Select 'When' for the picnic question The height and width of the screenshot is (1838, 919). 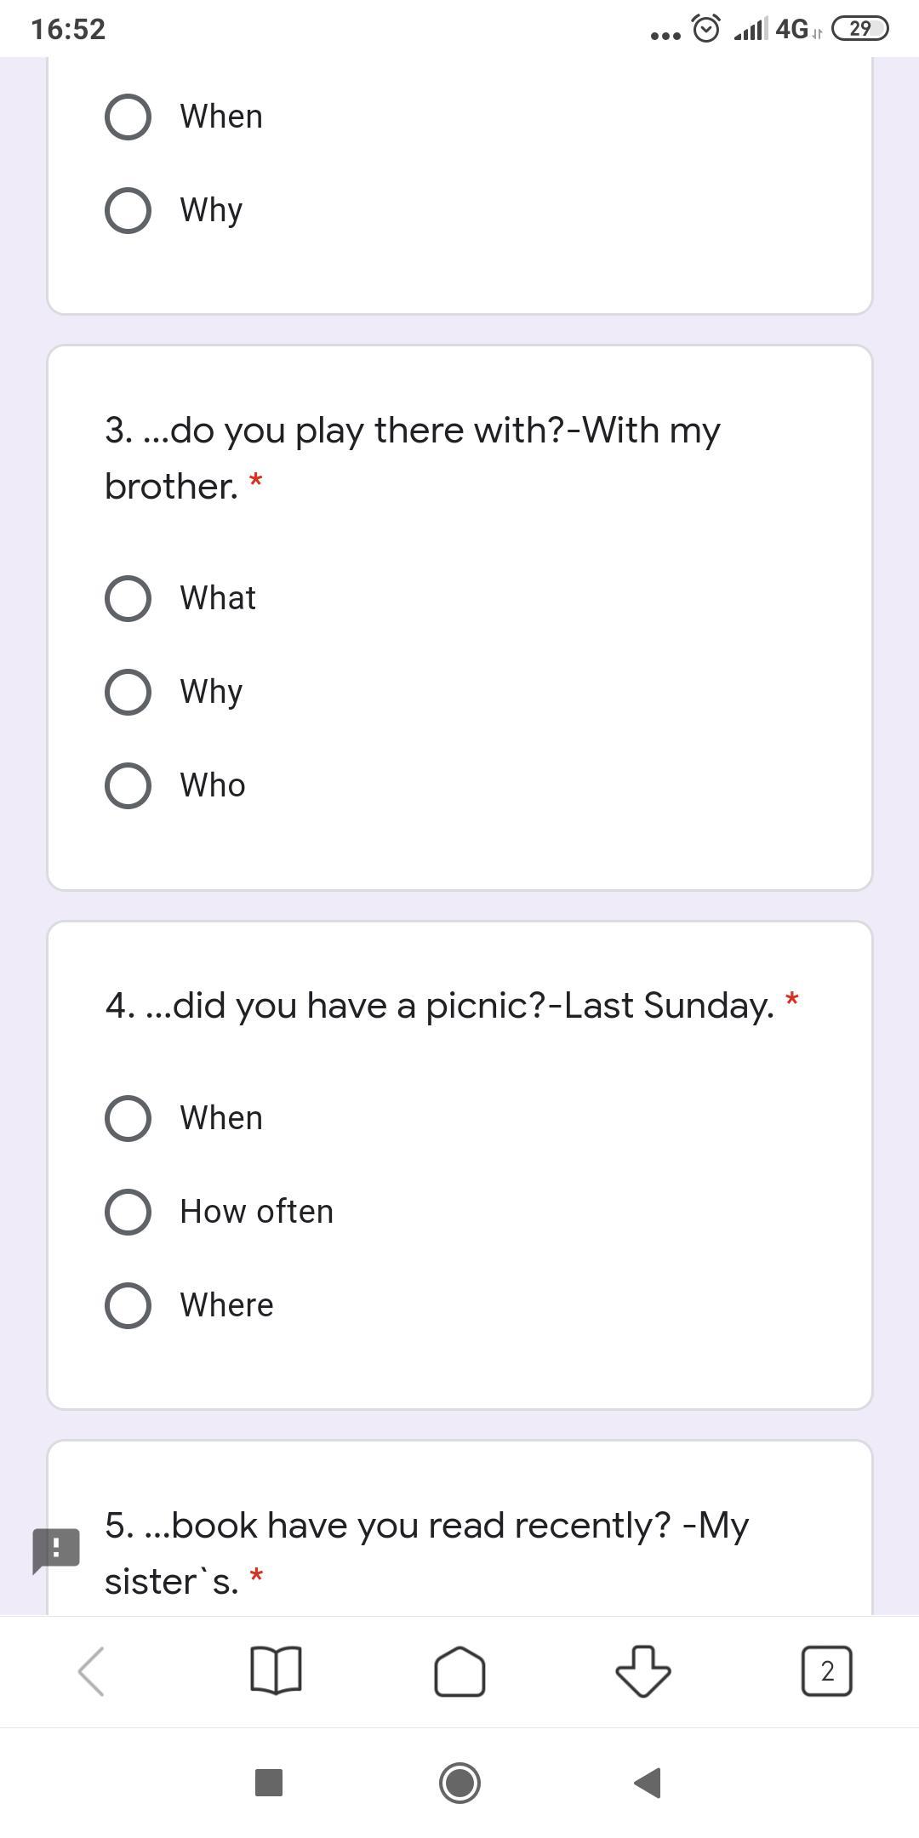184,1118
